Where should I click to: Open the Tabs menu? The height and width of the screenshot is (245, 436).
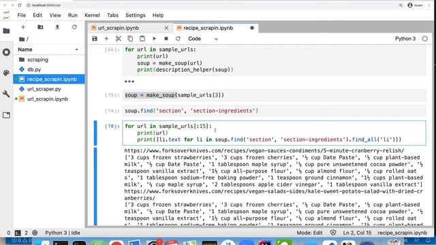[112, 15]
